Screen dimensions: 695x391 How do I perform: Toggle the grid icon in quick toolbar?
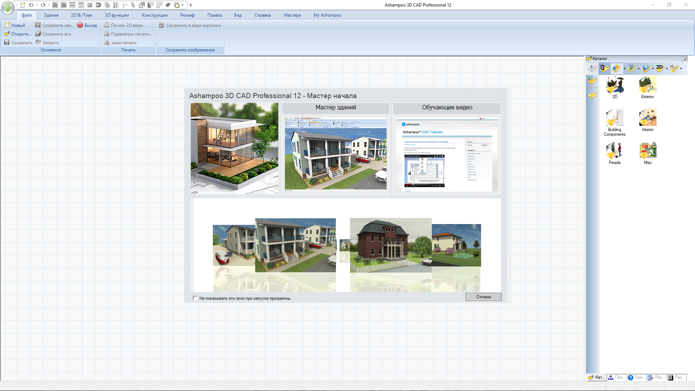pyautogui.click(x=89, y=5)
